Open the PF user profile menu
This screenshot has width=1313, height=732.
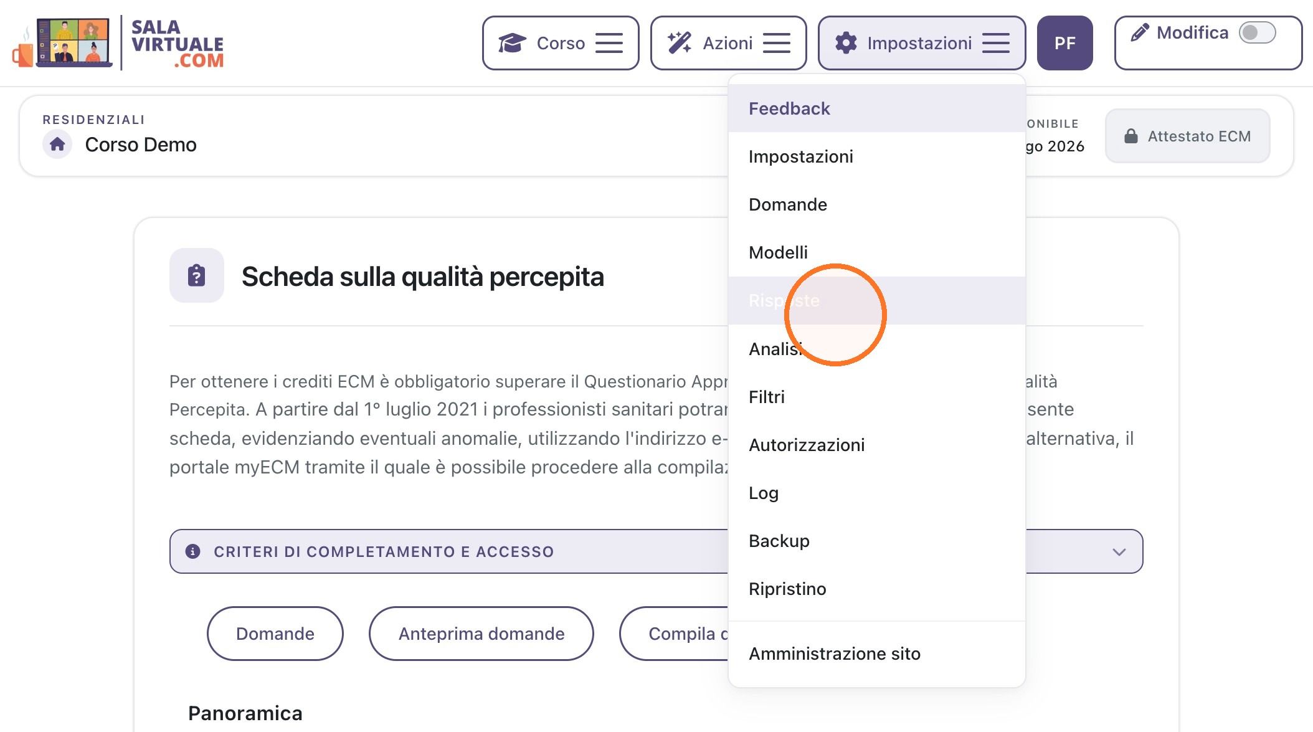[1065, 43]
